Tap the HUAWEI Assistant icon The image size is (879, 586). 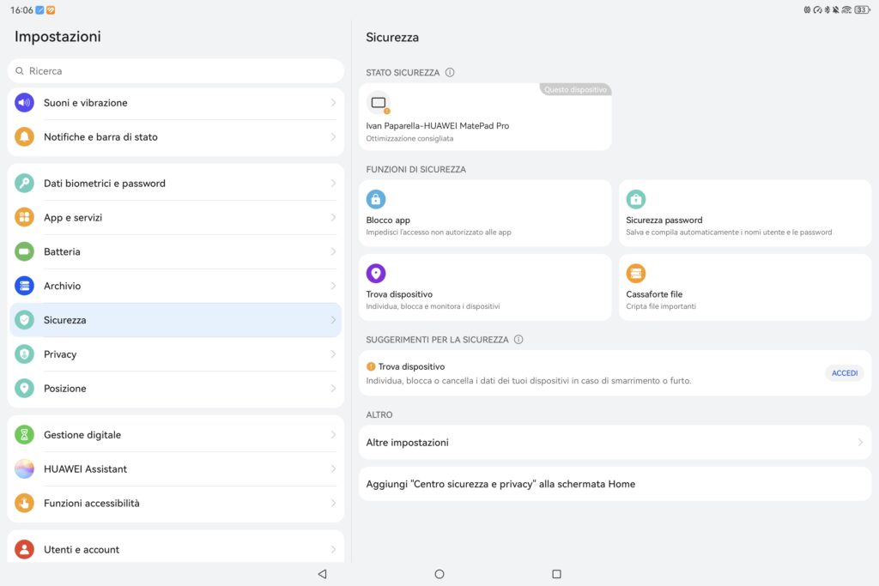coord(25,469)
